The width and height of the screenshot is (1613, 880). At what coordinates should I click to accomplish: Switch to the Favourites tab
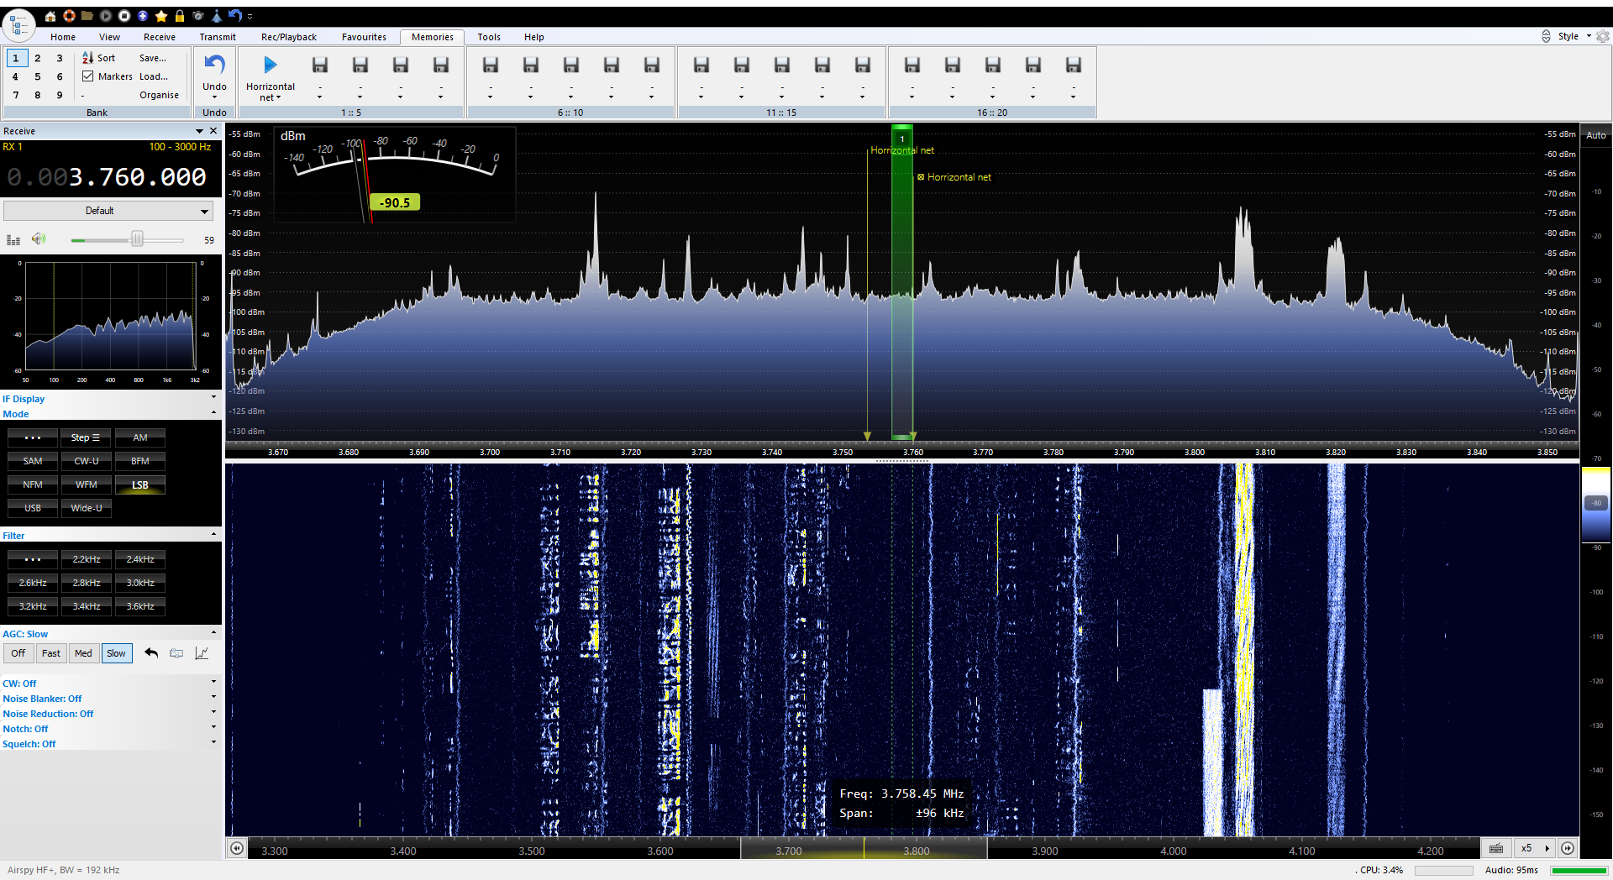coord(364,37)
